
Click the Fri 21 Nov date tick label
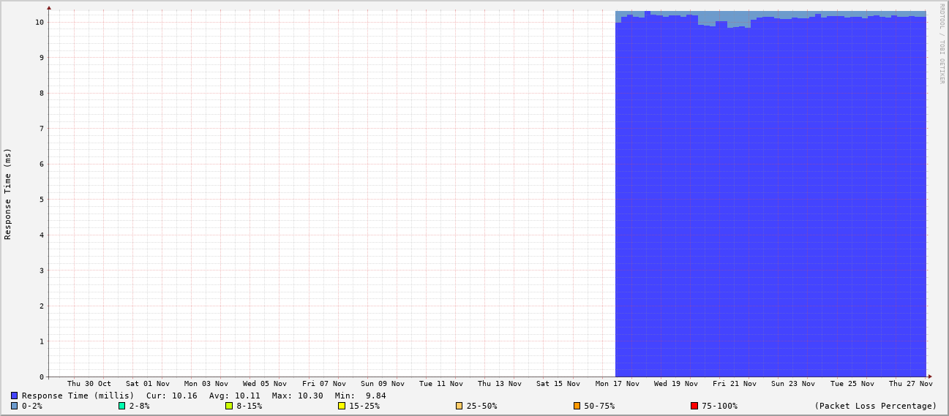coord(735,384)
